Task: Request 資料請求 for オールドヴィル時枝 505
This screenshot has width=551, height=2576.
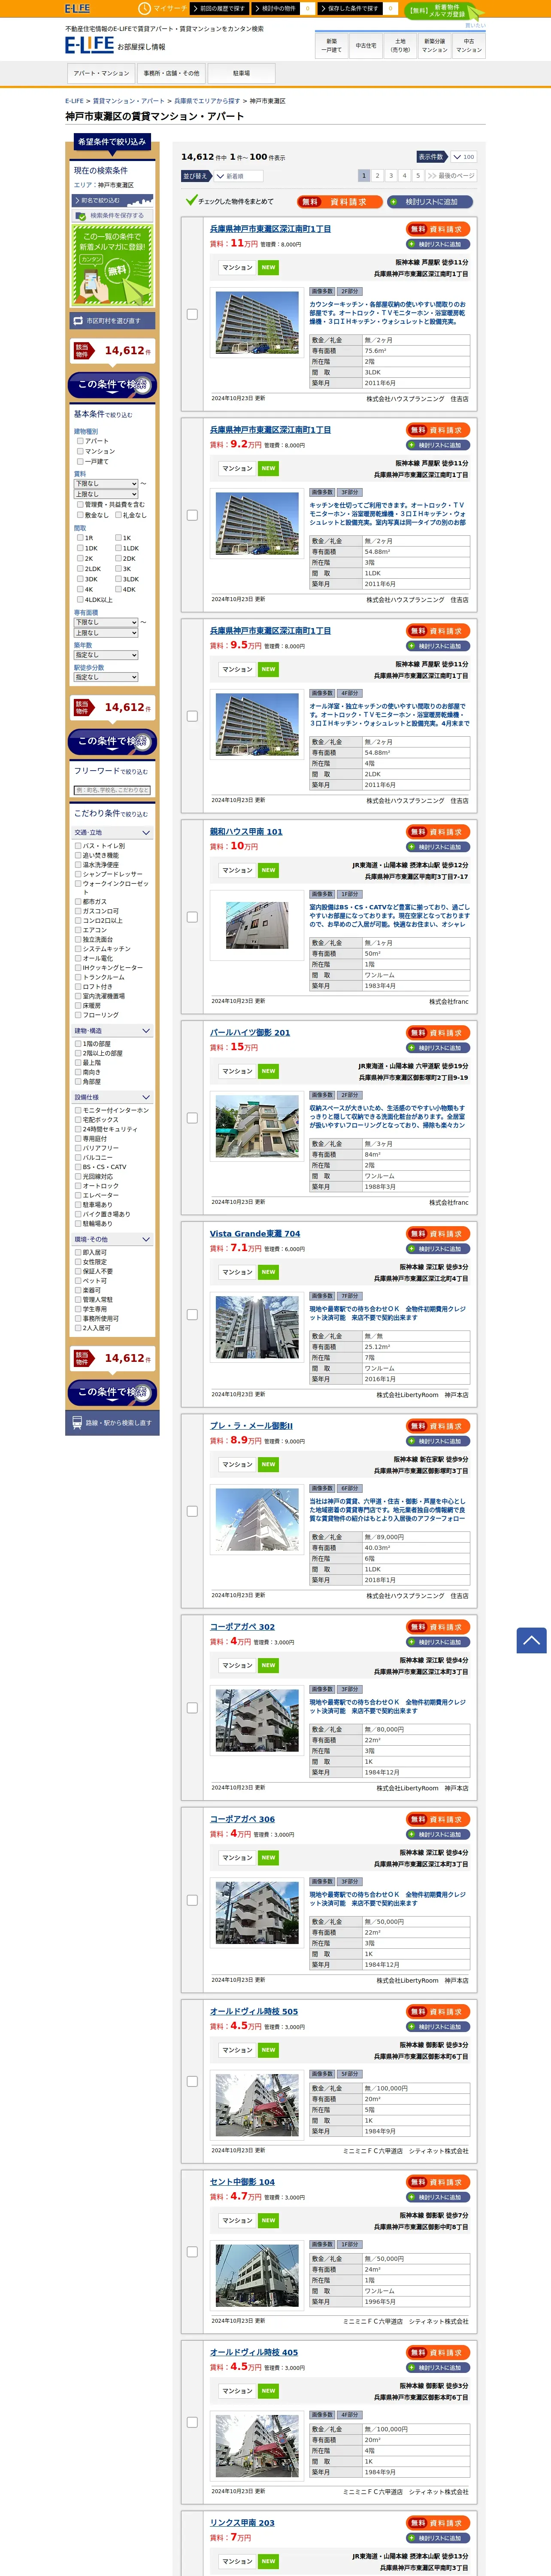Action: (x=438, y=2011)
